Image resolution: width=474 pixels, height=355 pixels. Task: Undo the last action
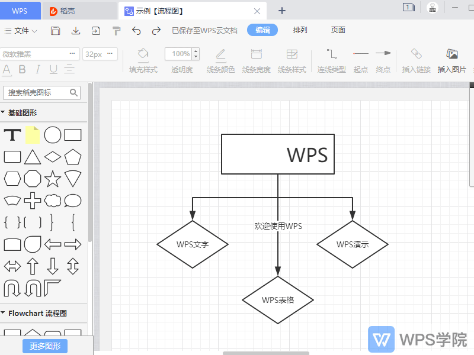136,31
